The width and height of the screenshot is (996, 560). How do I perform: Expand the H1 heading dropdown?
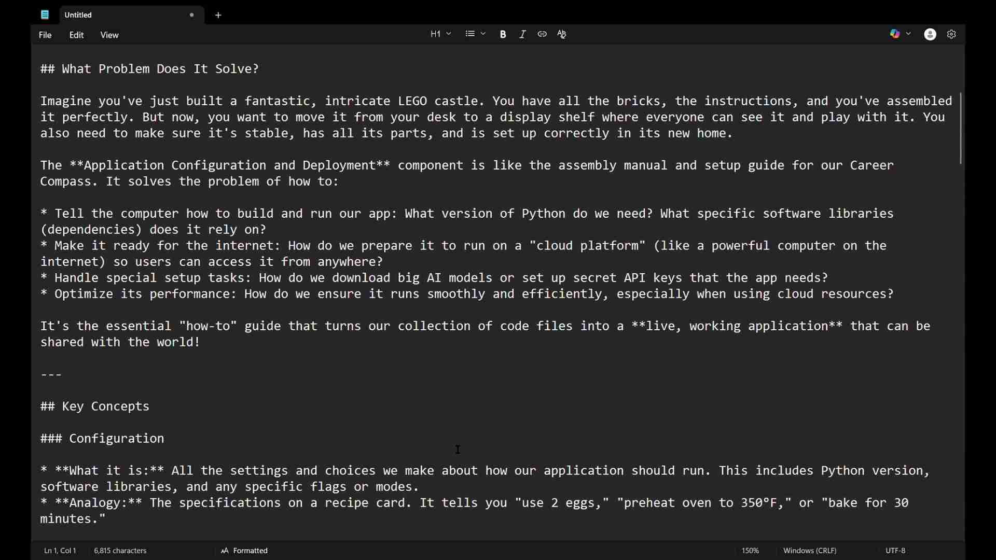pyautogui.click(x=440, y=34)
